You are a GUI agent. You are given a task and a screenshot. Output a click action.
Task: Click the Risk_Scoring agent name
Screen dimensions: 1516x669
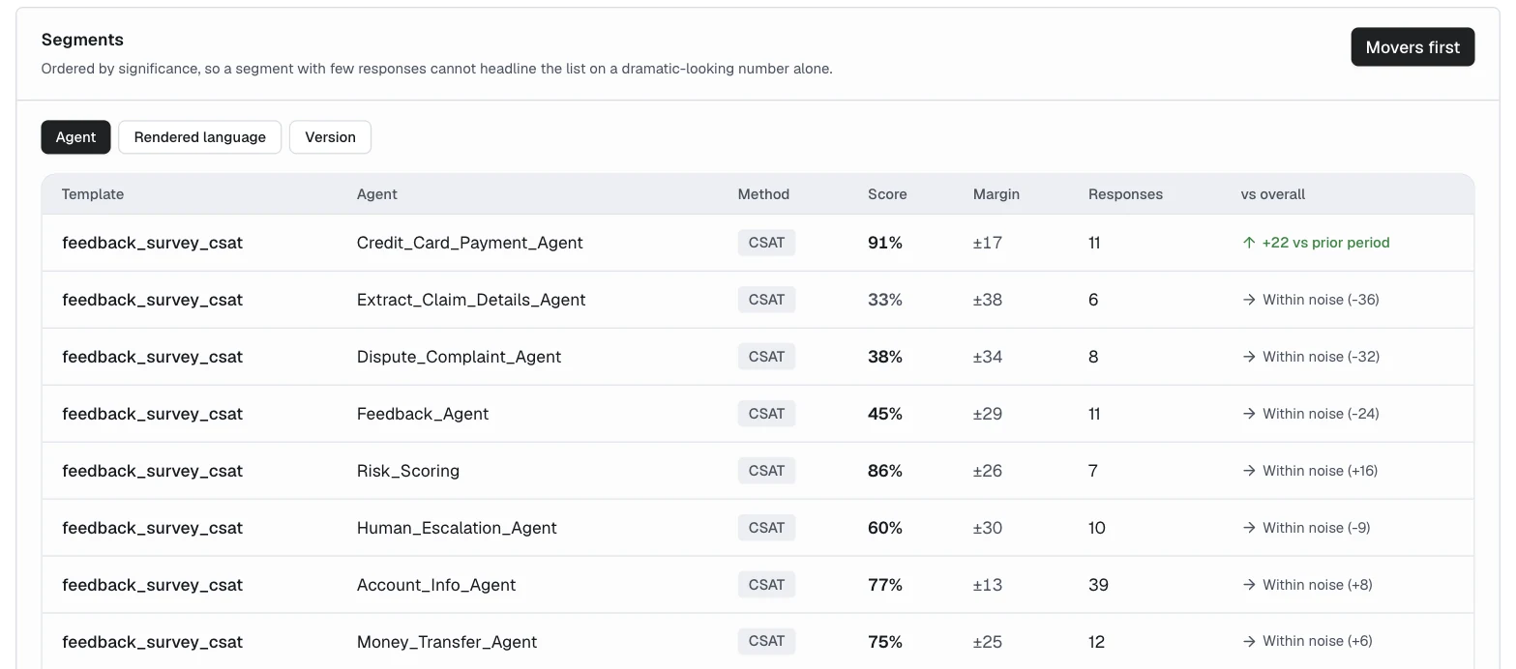[x=408, y=471]
